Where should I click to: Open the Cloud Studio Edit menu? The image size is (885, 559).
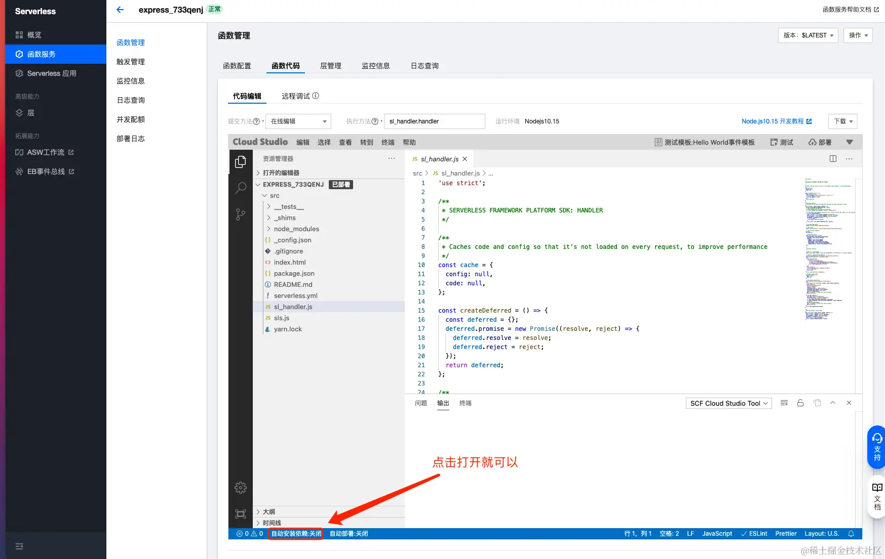[303, 142]
